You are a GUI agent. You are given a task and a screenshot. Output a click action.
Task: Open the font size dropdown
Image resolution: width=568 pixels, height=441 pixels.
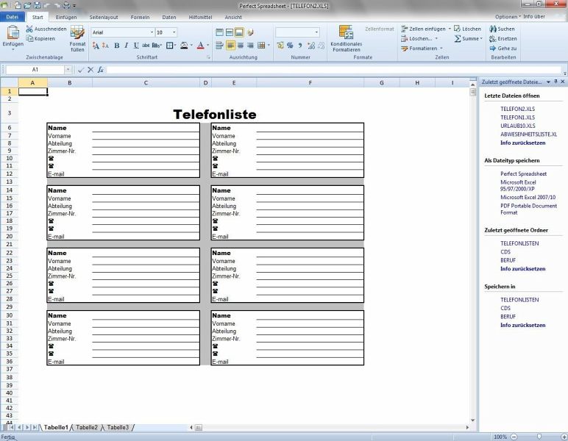click(x=174, y=32)
